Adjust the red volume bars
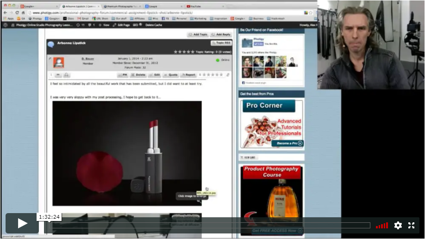The height and width of the screenshot is (239, 425). click(x=382, y=226)
